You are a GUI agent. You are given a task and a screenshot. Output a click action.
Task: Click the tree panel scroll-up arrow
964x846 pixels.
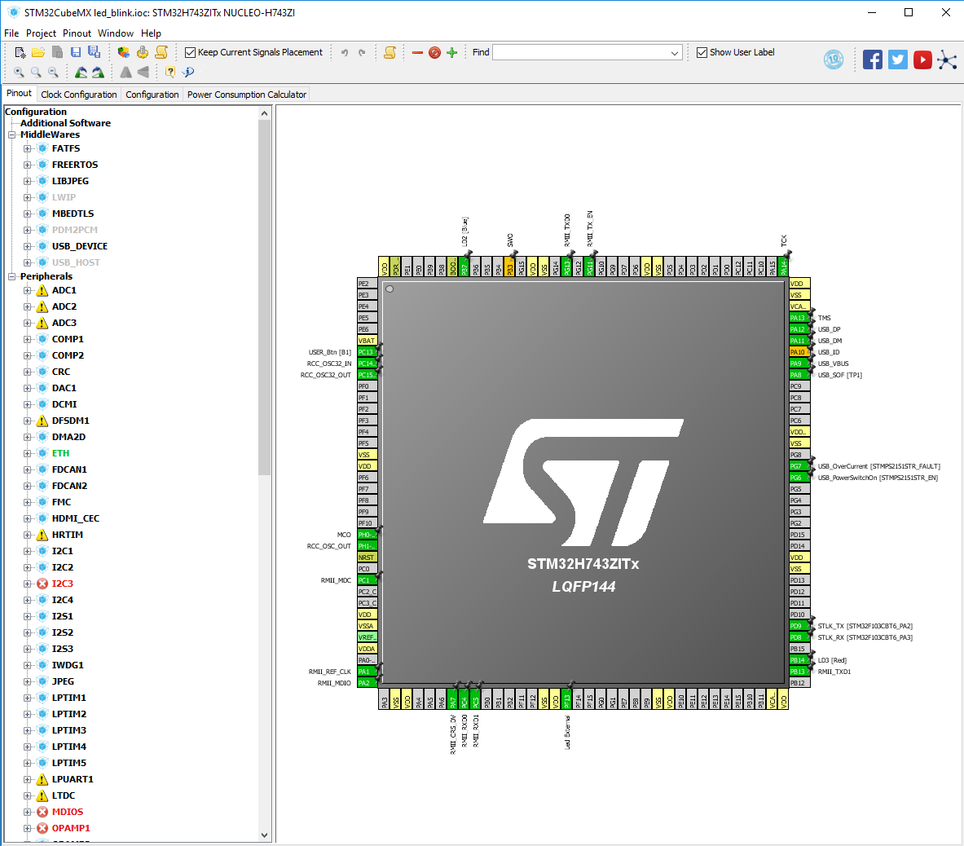click(264, 113)
